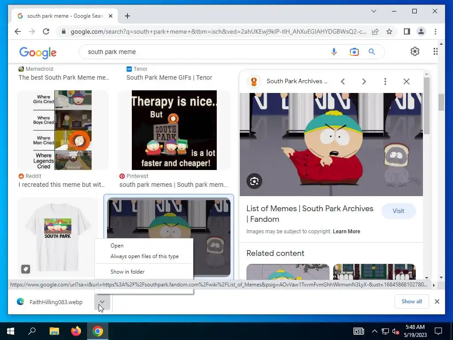
Task: Close the south park meme tab
Action: (x=110, y=16)
